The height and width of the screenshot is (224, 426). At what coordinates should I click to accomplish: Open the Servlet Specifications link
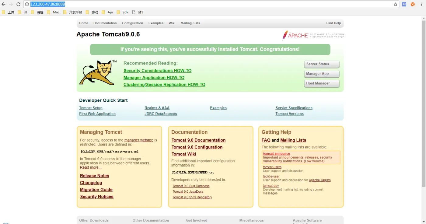point(294,108)
